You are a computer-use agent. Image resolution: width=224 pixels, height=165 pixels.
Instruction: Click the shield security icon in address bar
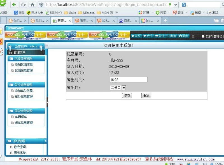[x=41, y=5]
